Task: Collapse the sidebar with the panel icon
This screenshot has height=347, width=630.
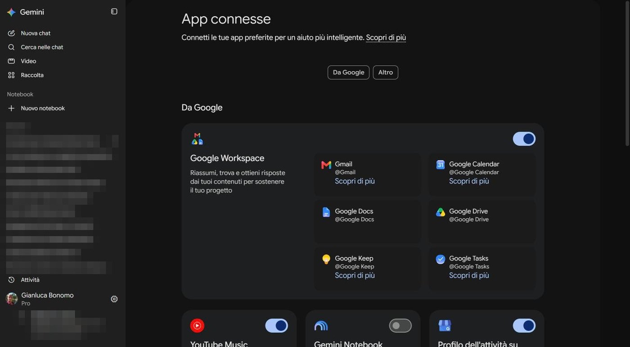Action: (114, 11)
